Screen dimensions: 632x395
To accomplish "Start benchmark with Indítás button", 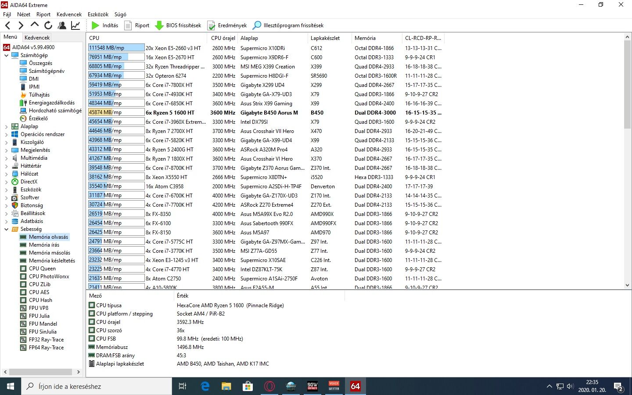I will [x=105, y=25].
